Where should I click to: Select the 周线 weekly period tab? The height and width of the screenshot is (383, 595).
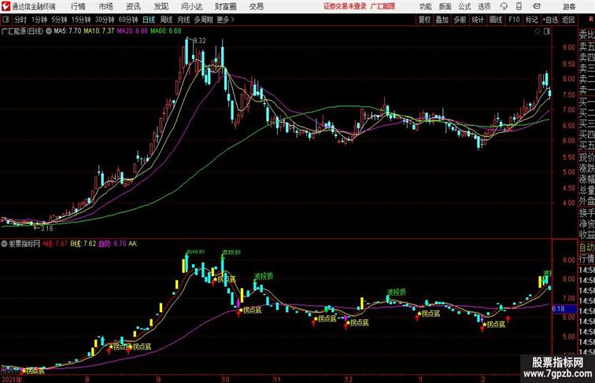pyautogui.click(x=166, y=20)
